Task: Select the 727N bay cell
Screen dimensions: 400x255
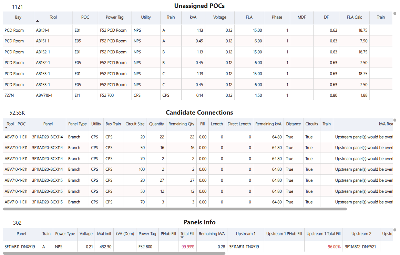Action: [x=9, y=95]
